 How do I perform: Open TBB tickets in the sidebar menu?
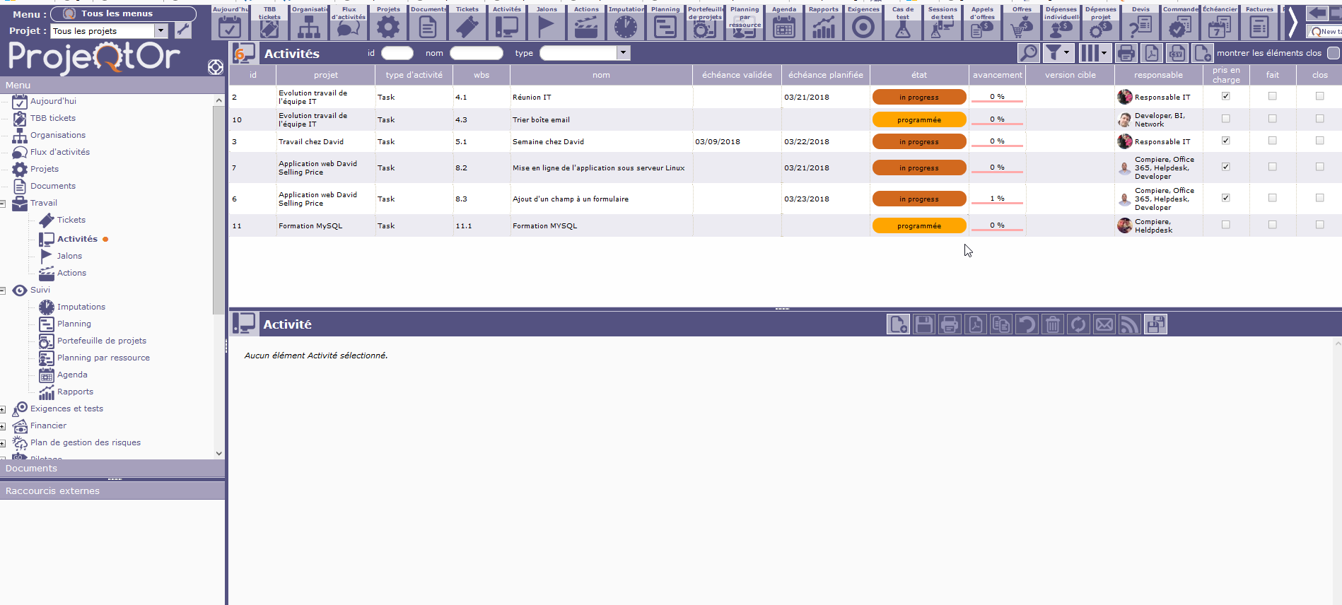tap(53, 118)
